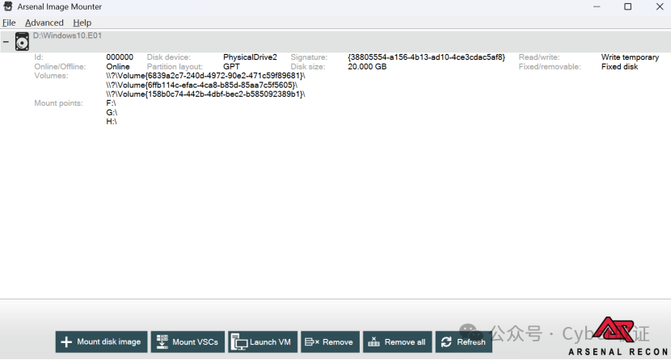Click the Write temporary read/write value
The width and height of the screenshot is (671, 360).
[630, 57]
